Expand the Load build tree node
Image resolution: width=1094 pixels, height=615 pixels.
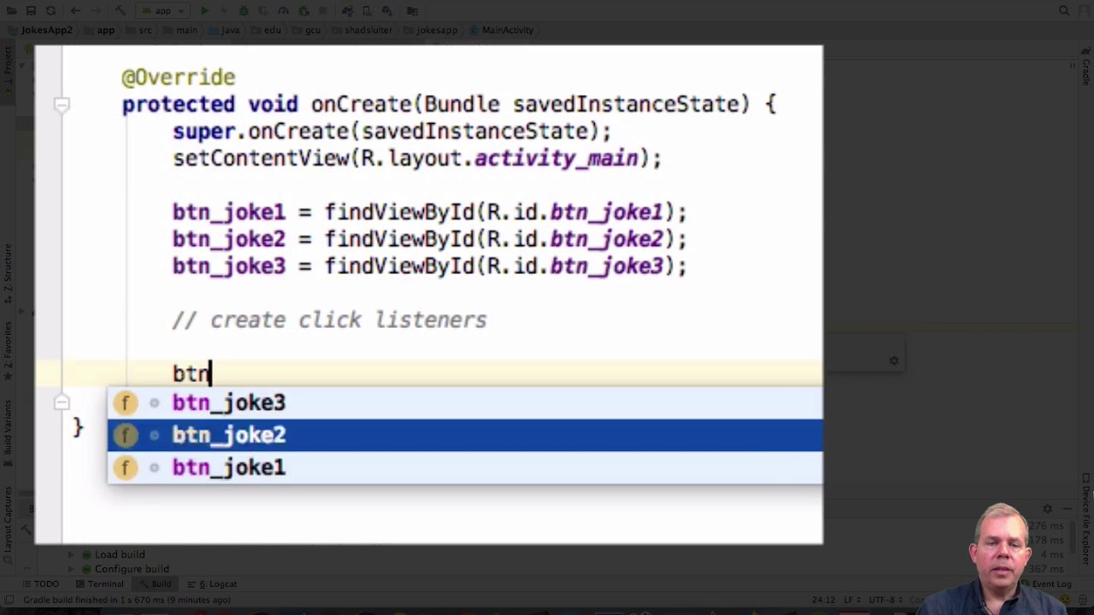72,554
